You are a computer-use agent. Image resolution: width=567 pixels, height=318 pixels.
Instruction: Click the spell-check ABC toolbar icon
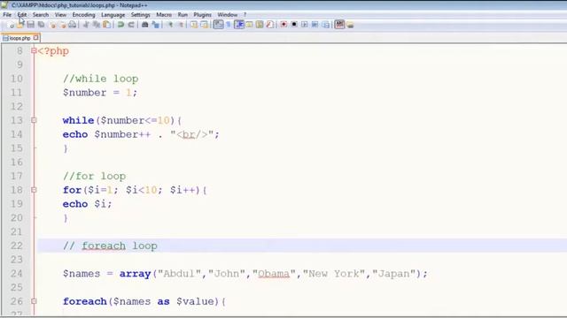[339, 25]
